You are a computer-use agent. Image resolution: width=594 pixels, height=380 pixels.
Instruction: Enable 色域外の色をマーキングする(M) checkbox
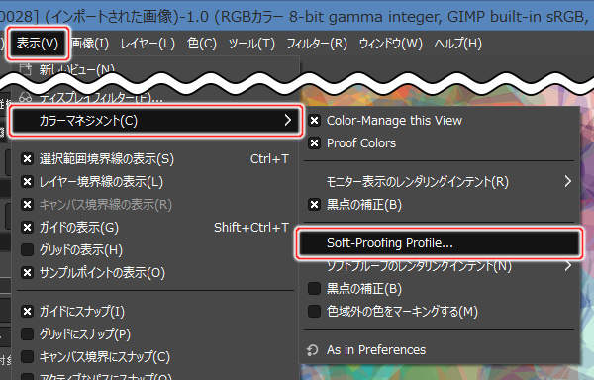click(x=314, y=312)
